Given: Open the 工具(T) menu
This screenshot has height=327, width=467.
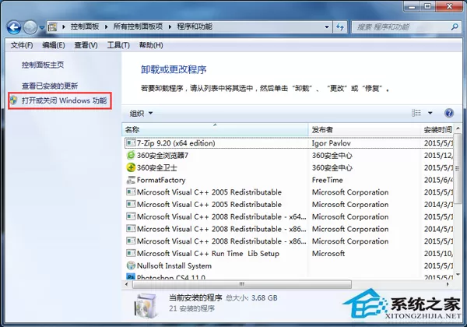Looking at the screenshot, I should [x=118, y=45].
